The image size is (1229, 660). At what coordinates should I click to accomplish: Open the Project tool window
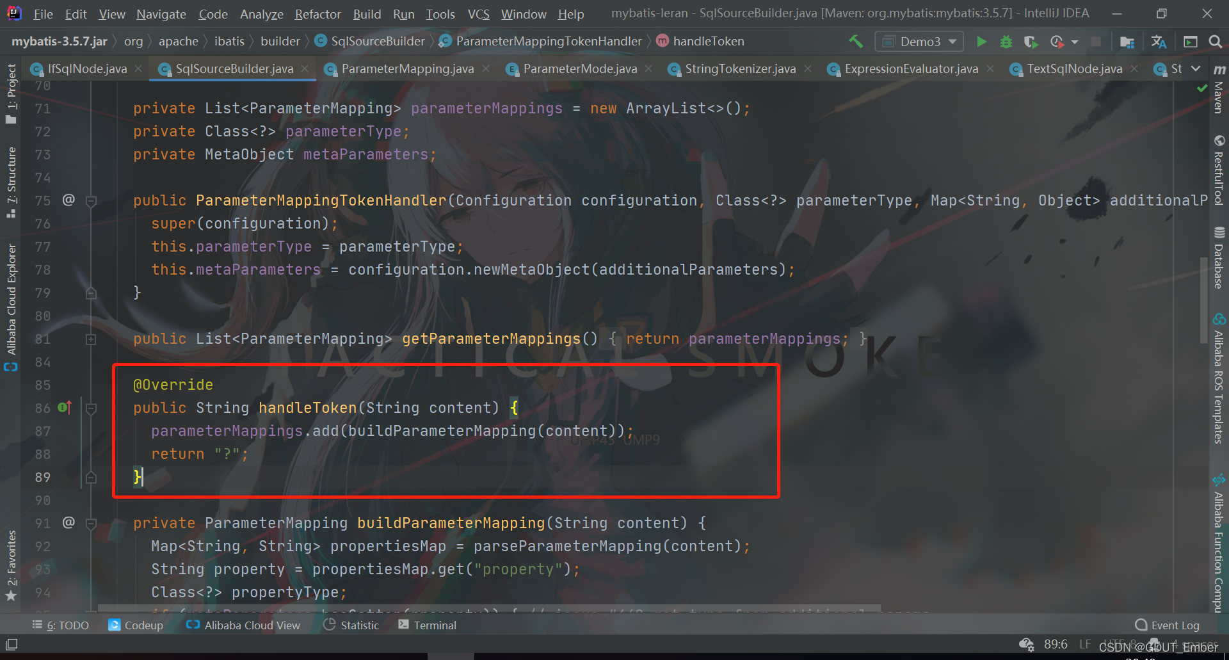tap(11, 93)
